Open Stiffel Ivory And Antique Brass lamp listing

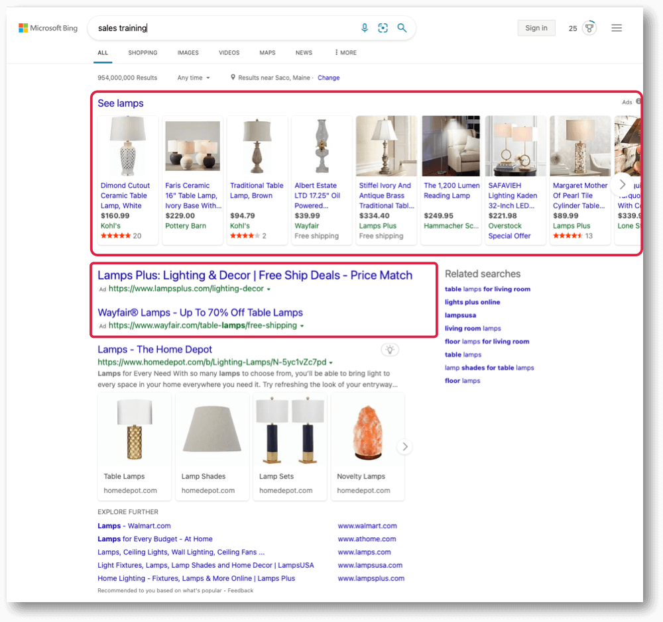387,195
